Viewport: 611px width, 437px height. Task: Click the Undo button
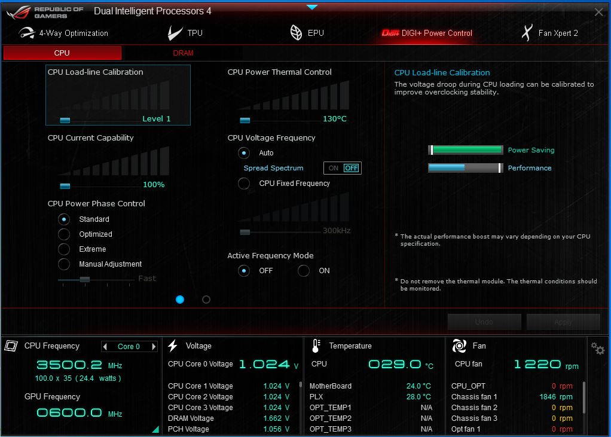pyautogui.click(x=484, y=322)
